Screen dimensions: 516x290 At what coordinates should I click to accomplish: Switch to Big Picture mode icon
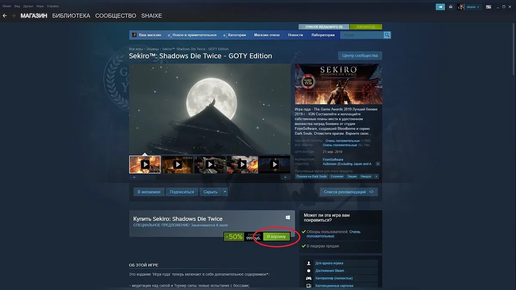(488, 7)
